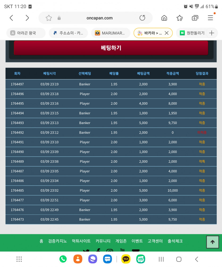Viewport: 222px width, 267px height.
Task: Open the 홈 footer link
Action: coord(41,241)
